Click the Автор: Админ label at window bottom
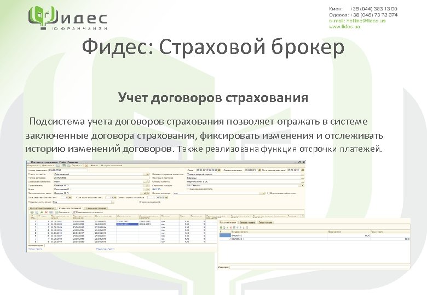Image resolution: width=427 pixels, height=295 pixels. pos(35,249)
